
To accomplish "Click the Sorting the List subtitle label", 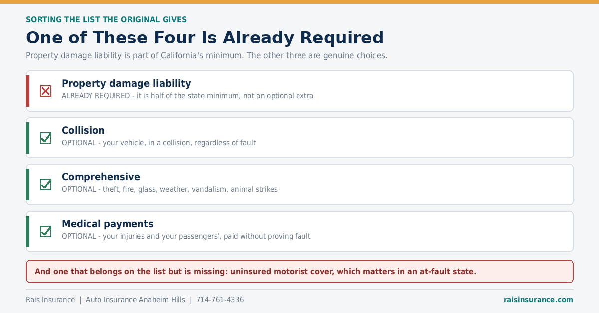I will (x=106, y=20).
